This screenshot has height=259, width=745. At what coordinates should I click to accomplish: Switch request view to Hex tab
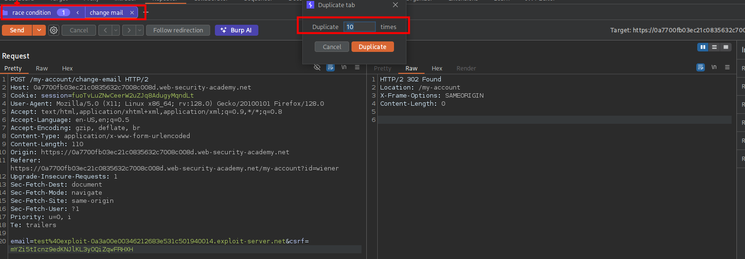[x=67, y=69]
